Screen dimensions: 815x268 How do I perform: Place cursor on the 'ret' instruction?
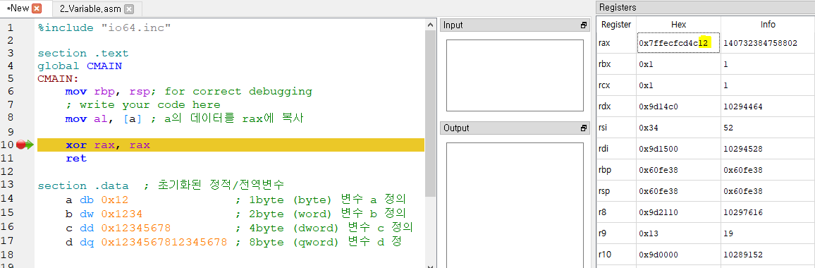coord(76,158)
